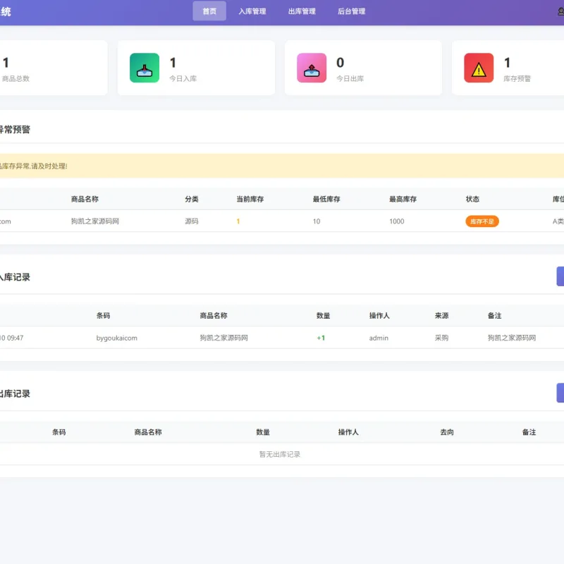Click the 状态 column header

tap(472, 199)
